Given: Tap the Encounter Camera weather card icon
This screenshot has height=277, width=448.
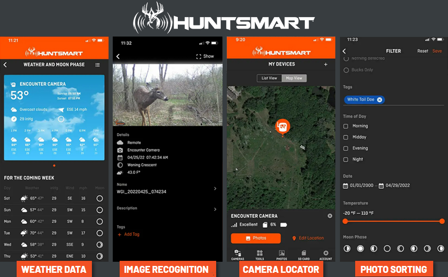Looking at the screenshot, I should (x=13, y=84).
